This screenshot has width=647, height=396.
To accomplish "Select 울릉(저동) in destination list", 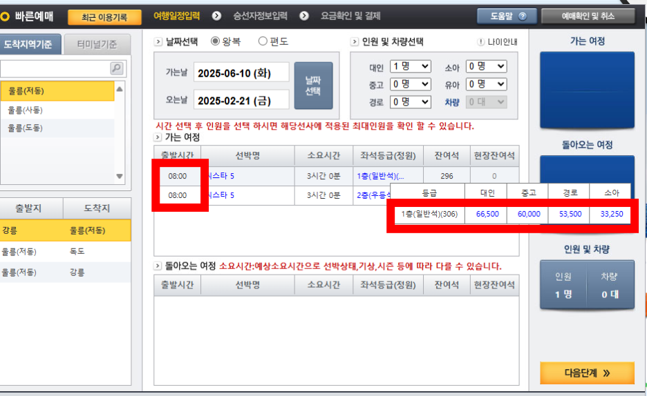I will pos(57,91).
